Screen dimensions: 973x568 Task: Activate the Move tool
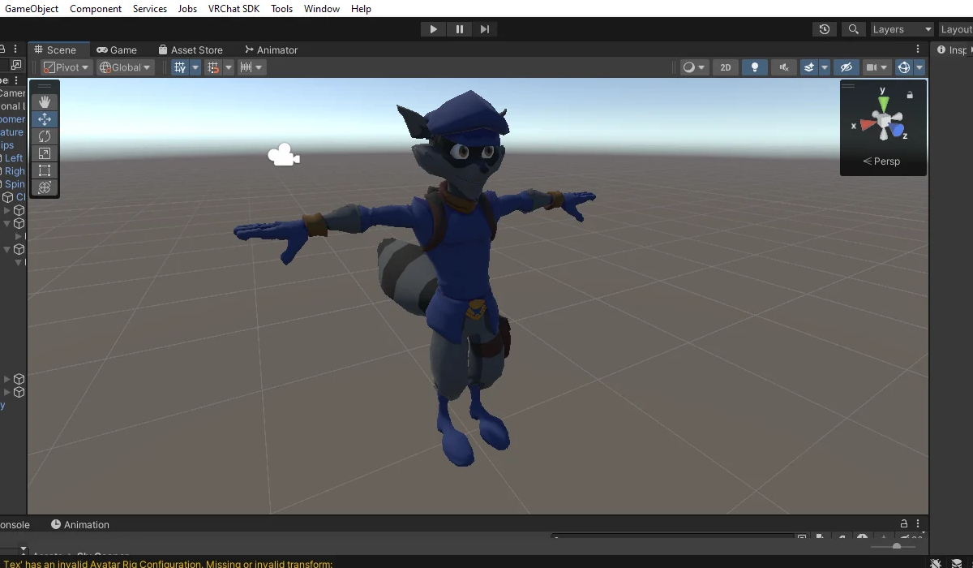click(45, 119)
